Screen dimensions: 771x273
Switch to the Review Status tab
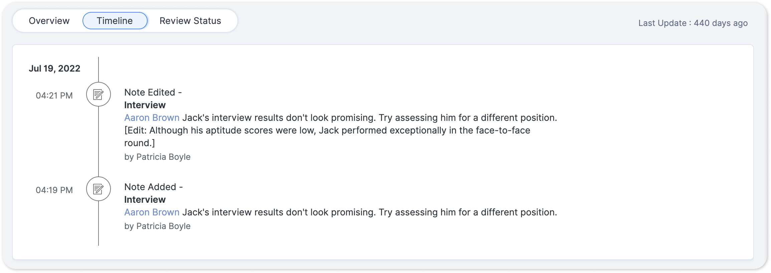tap(190, 21)
